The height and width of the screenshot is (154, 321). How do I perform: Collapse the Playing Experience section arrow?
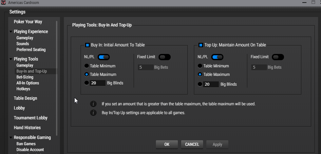(x=10, y=32)
